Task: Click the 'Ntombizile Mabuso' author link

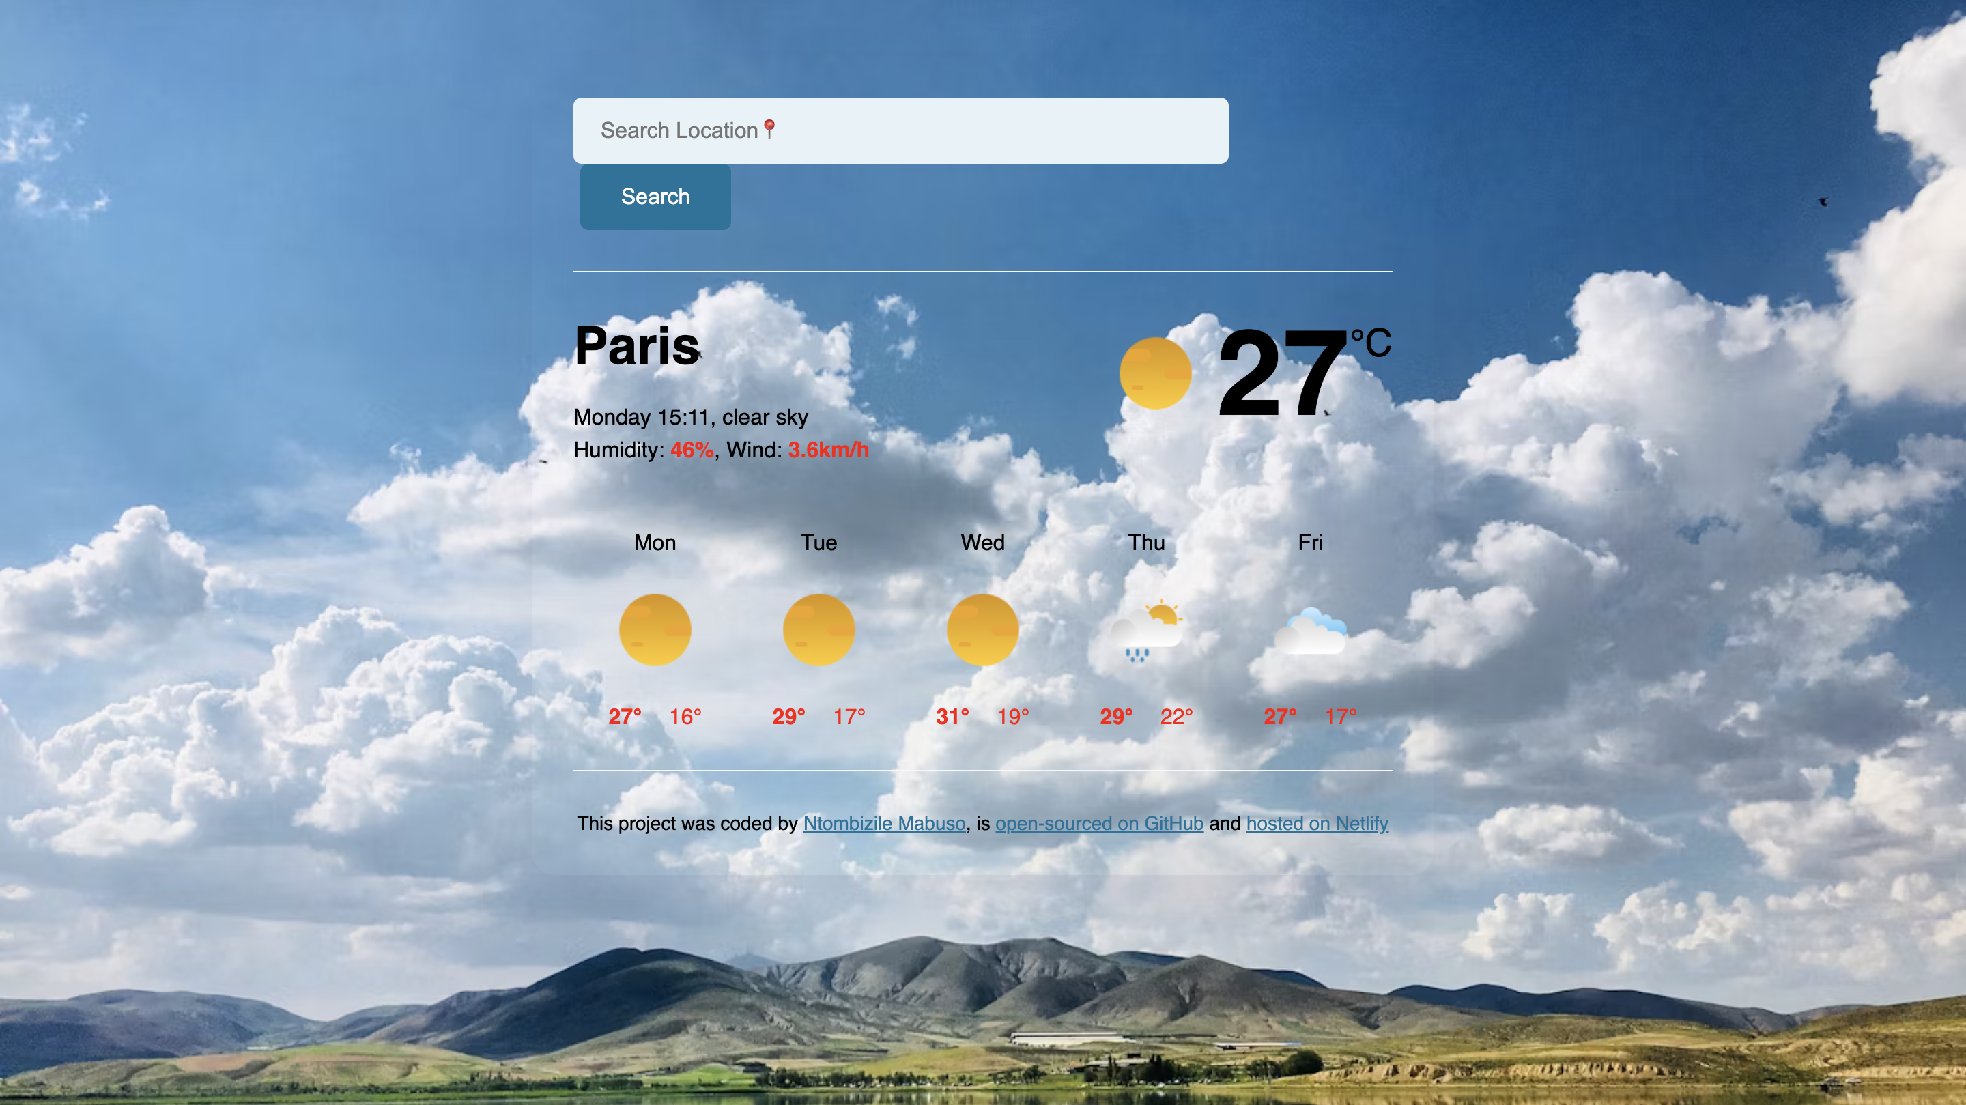Action: (x=883, y=821)
